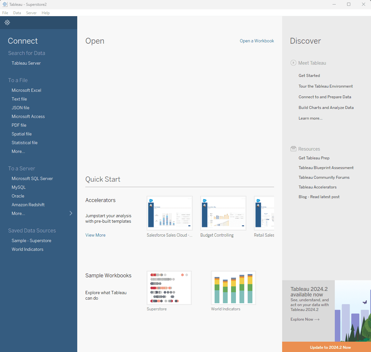Click the Open a Workbook link

click(257, 41)
